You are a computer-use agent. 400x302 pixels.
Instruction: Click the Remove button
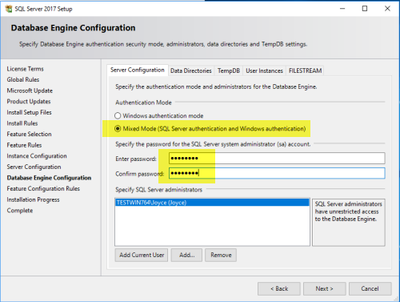tap(221, 255)
